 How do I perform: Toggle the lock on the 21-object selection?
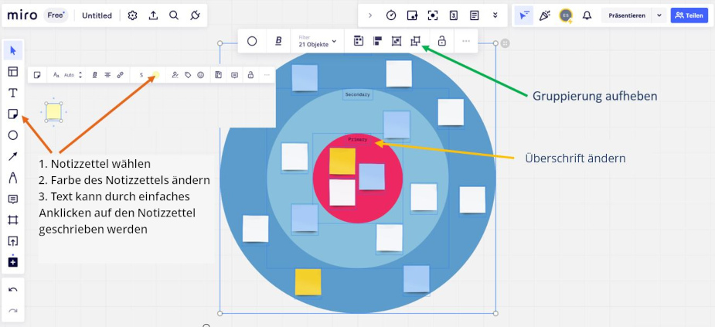(441, 42)
